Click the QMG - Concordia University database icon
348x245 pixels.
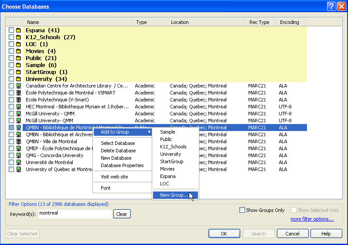coord(19,155)
